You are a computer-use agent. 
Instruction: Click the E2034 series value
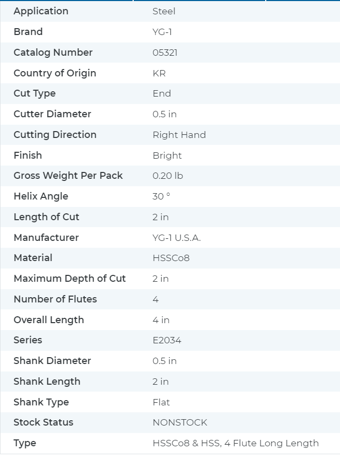167,340
